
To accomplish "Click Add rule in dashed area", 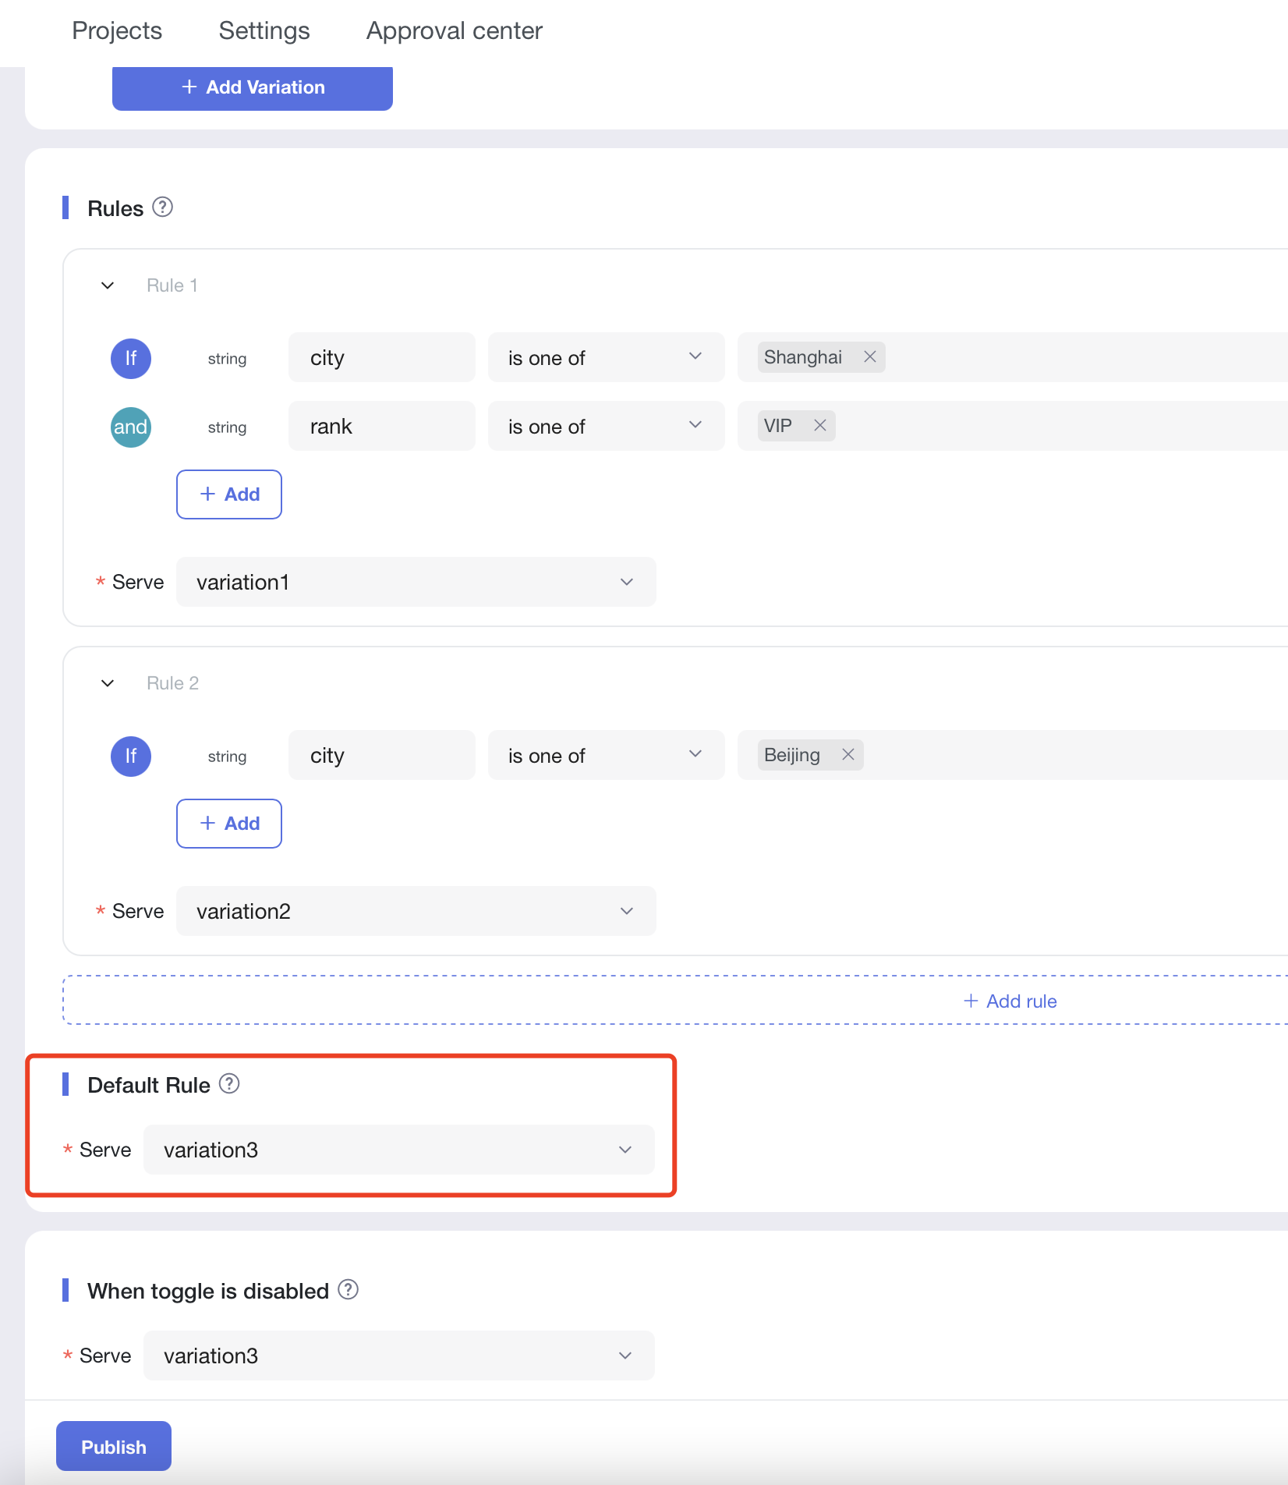I will coord(1010,1001).
